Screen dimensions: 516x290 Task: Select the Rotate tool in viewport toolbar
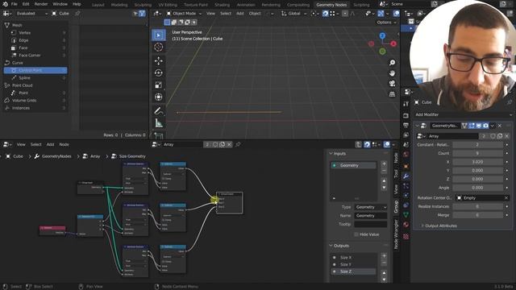point(159,73)
